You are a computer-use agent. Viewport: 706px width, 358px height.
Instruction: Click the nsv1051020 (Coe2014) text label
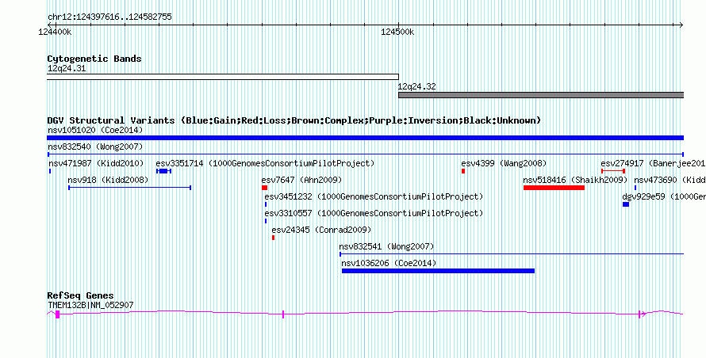click(x=95, y=130)
